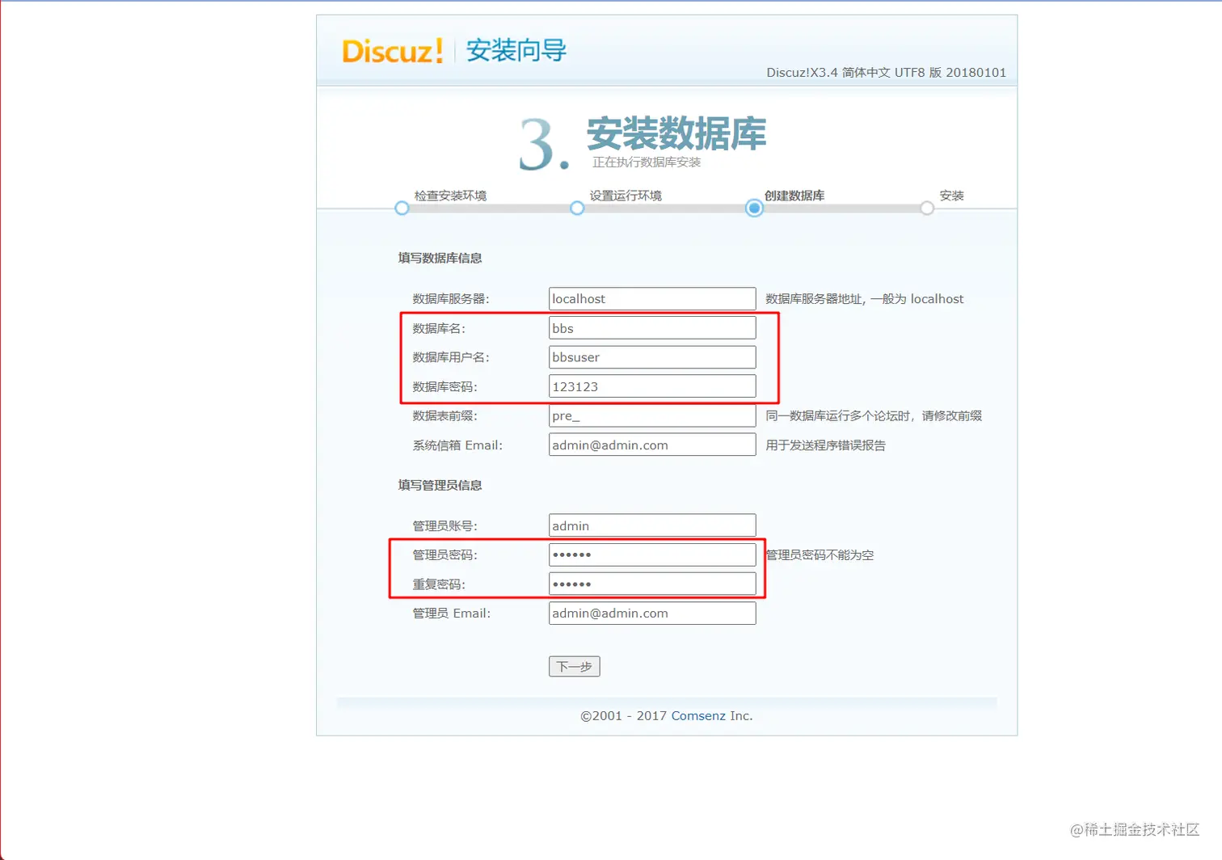Click the 创建数据库 step label

[x=794, y=196]
